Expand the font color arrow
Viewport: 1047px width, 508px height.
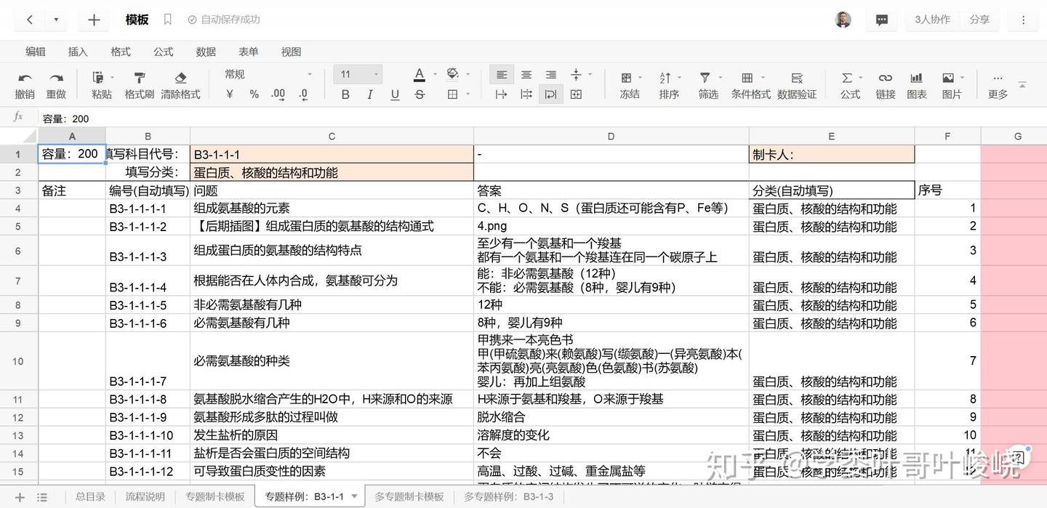(x=435, y=75)
